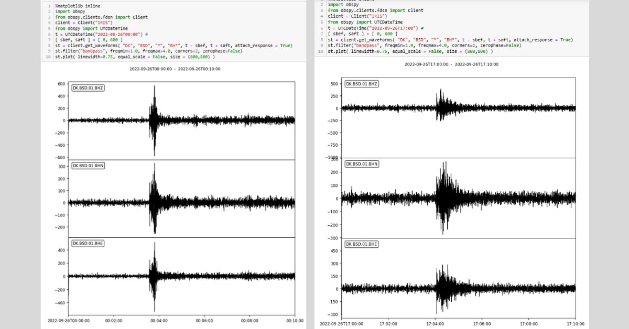Click the 00:04:00 tick on left time axis
Viewport: 629px width, 329px height.
point(159,321)
